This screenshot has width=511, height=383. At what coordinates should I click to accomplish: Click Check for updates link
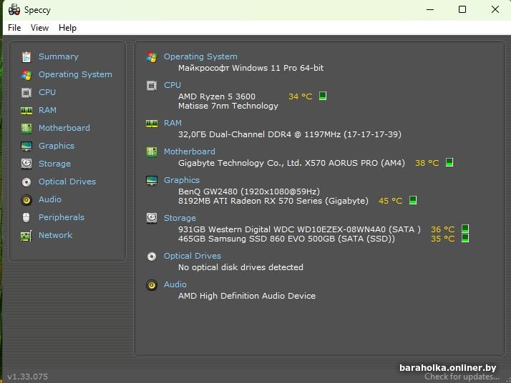(x=462, y=377)
